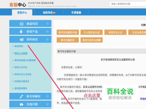Open the 充值问题 sidebar menu
This screenshot has width=146, height=109.
click(30, 104)
